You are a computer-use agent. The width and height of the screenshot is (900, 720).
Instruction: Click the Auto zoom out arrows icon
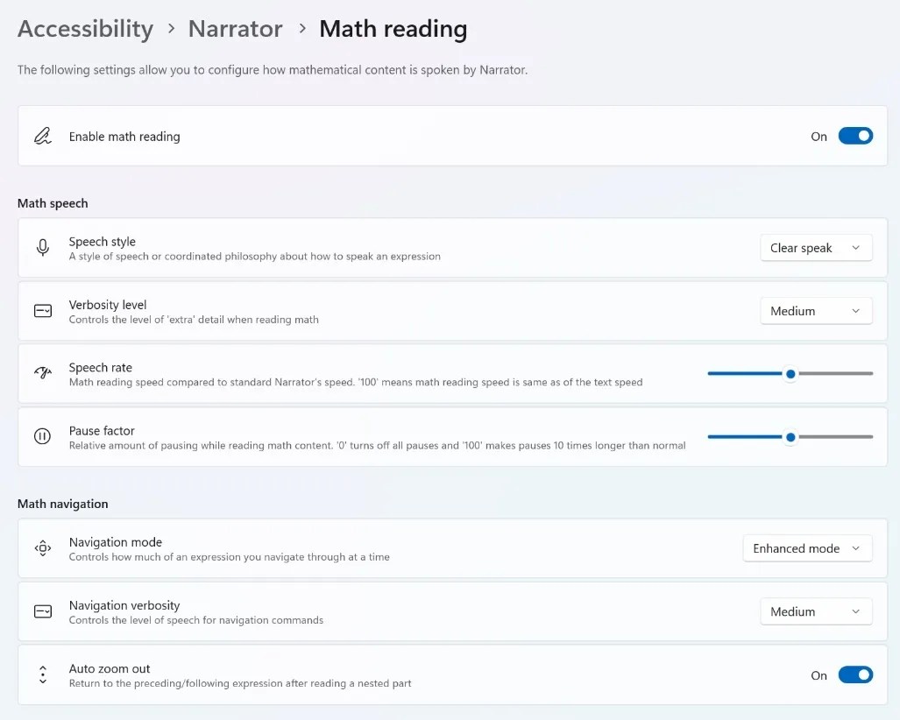42,674
